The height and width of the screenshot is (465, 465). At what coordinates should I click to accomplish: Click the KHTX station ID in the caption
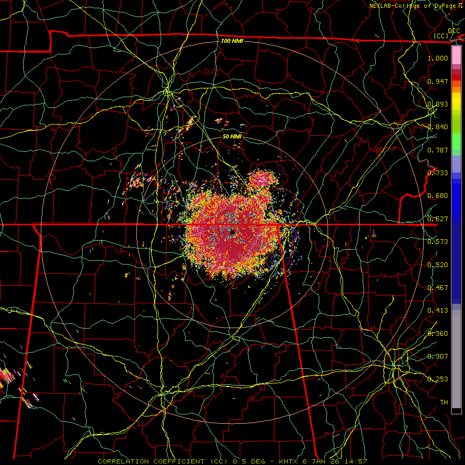tap(289, 461)
